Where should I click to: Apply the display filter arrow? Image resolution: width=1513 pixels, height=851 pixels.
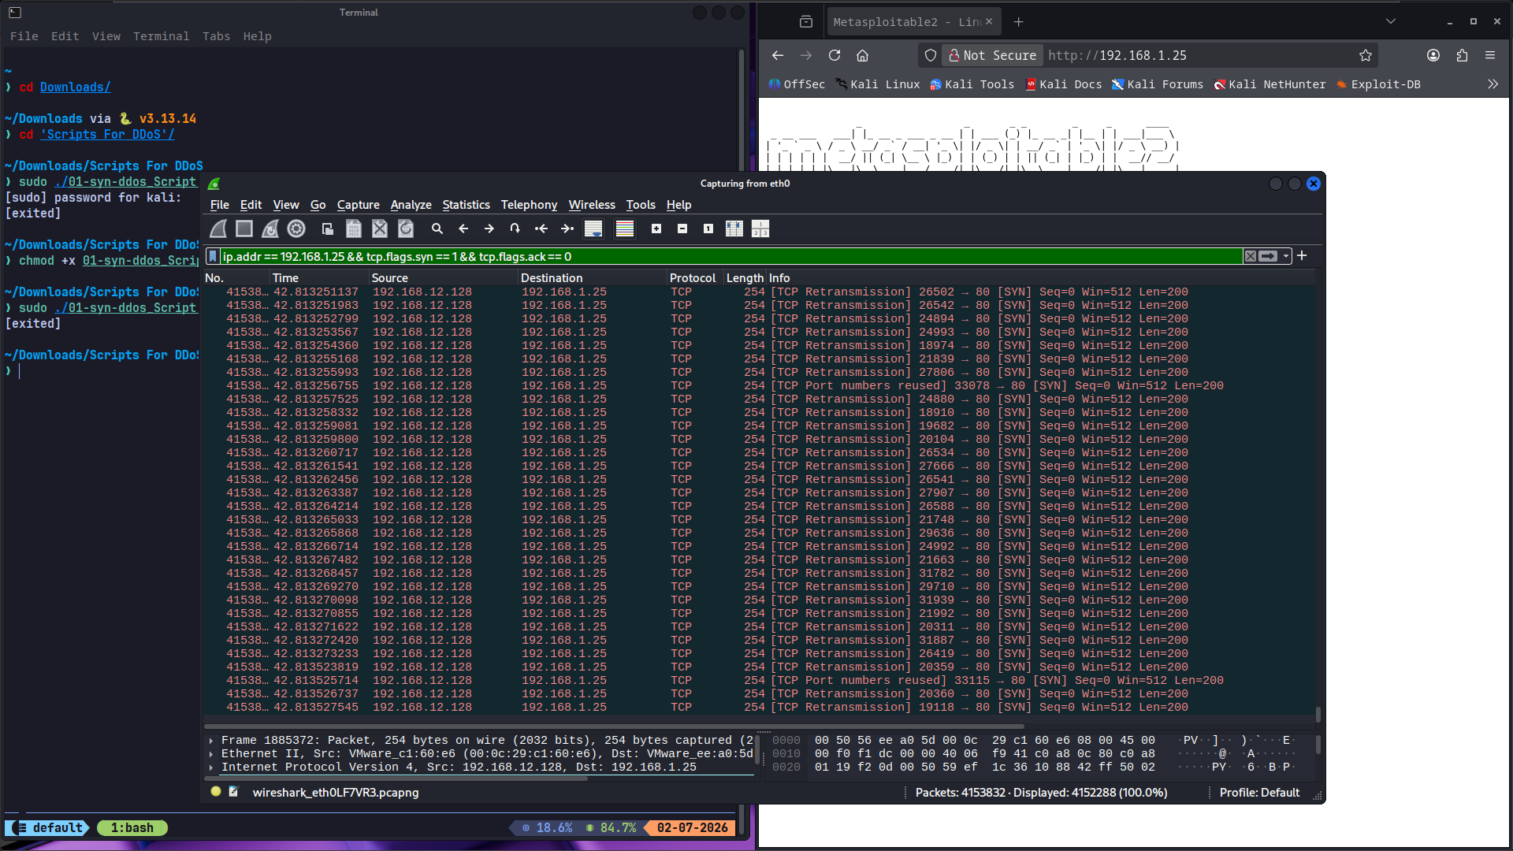tap(1268, 256)
